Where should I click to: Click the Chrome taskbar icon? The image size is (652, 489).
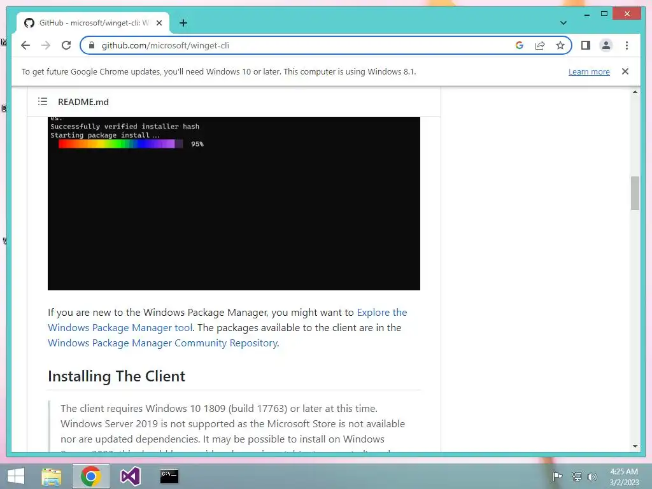91,476
